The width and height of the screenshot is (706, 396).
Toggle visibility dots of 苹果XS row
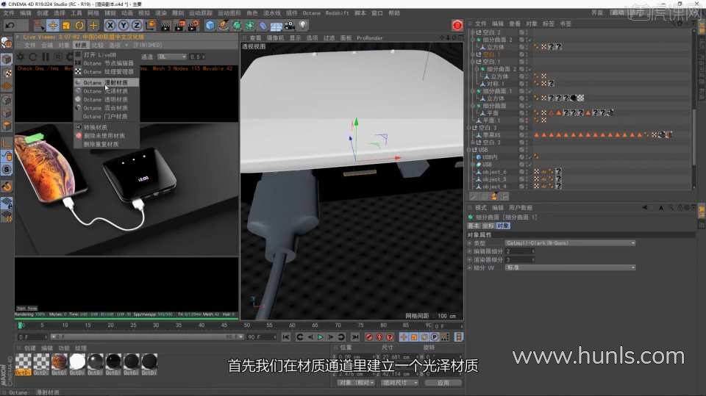click(525, 135)
